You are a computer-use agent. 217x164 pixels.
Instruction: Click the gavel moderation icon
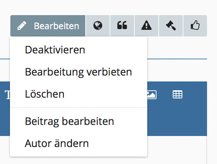point(171,26)
